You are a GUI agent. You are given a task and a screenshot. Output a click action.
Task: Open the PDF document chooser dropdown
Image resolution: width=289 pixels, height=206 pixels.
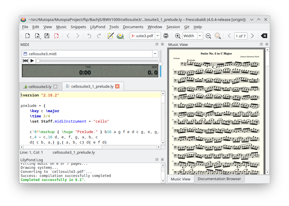pos(158,36)
